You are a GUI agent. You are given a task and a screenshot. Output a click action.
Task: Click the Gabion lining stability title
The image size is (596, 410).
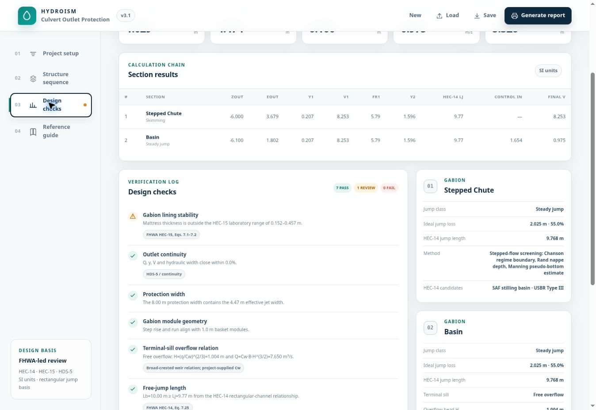(170, 215)
